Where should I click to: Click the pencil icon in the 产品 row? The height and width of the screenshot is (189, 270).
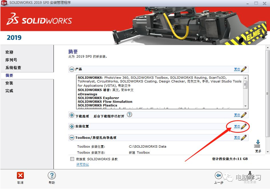pos(244,69)
